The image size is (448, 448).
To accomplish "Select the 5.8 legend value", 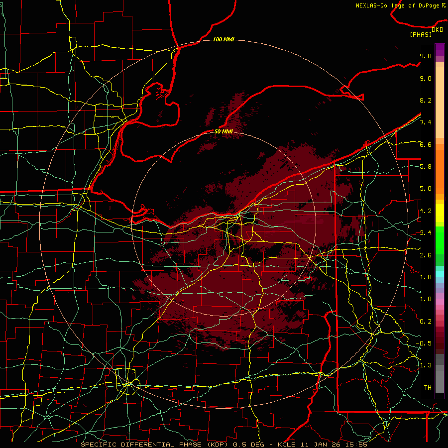I will [426, 167].
